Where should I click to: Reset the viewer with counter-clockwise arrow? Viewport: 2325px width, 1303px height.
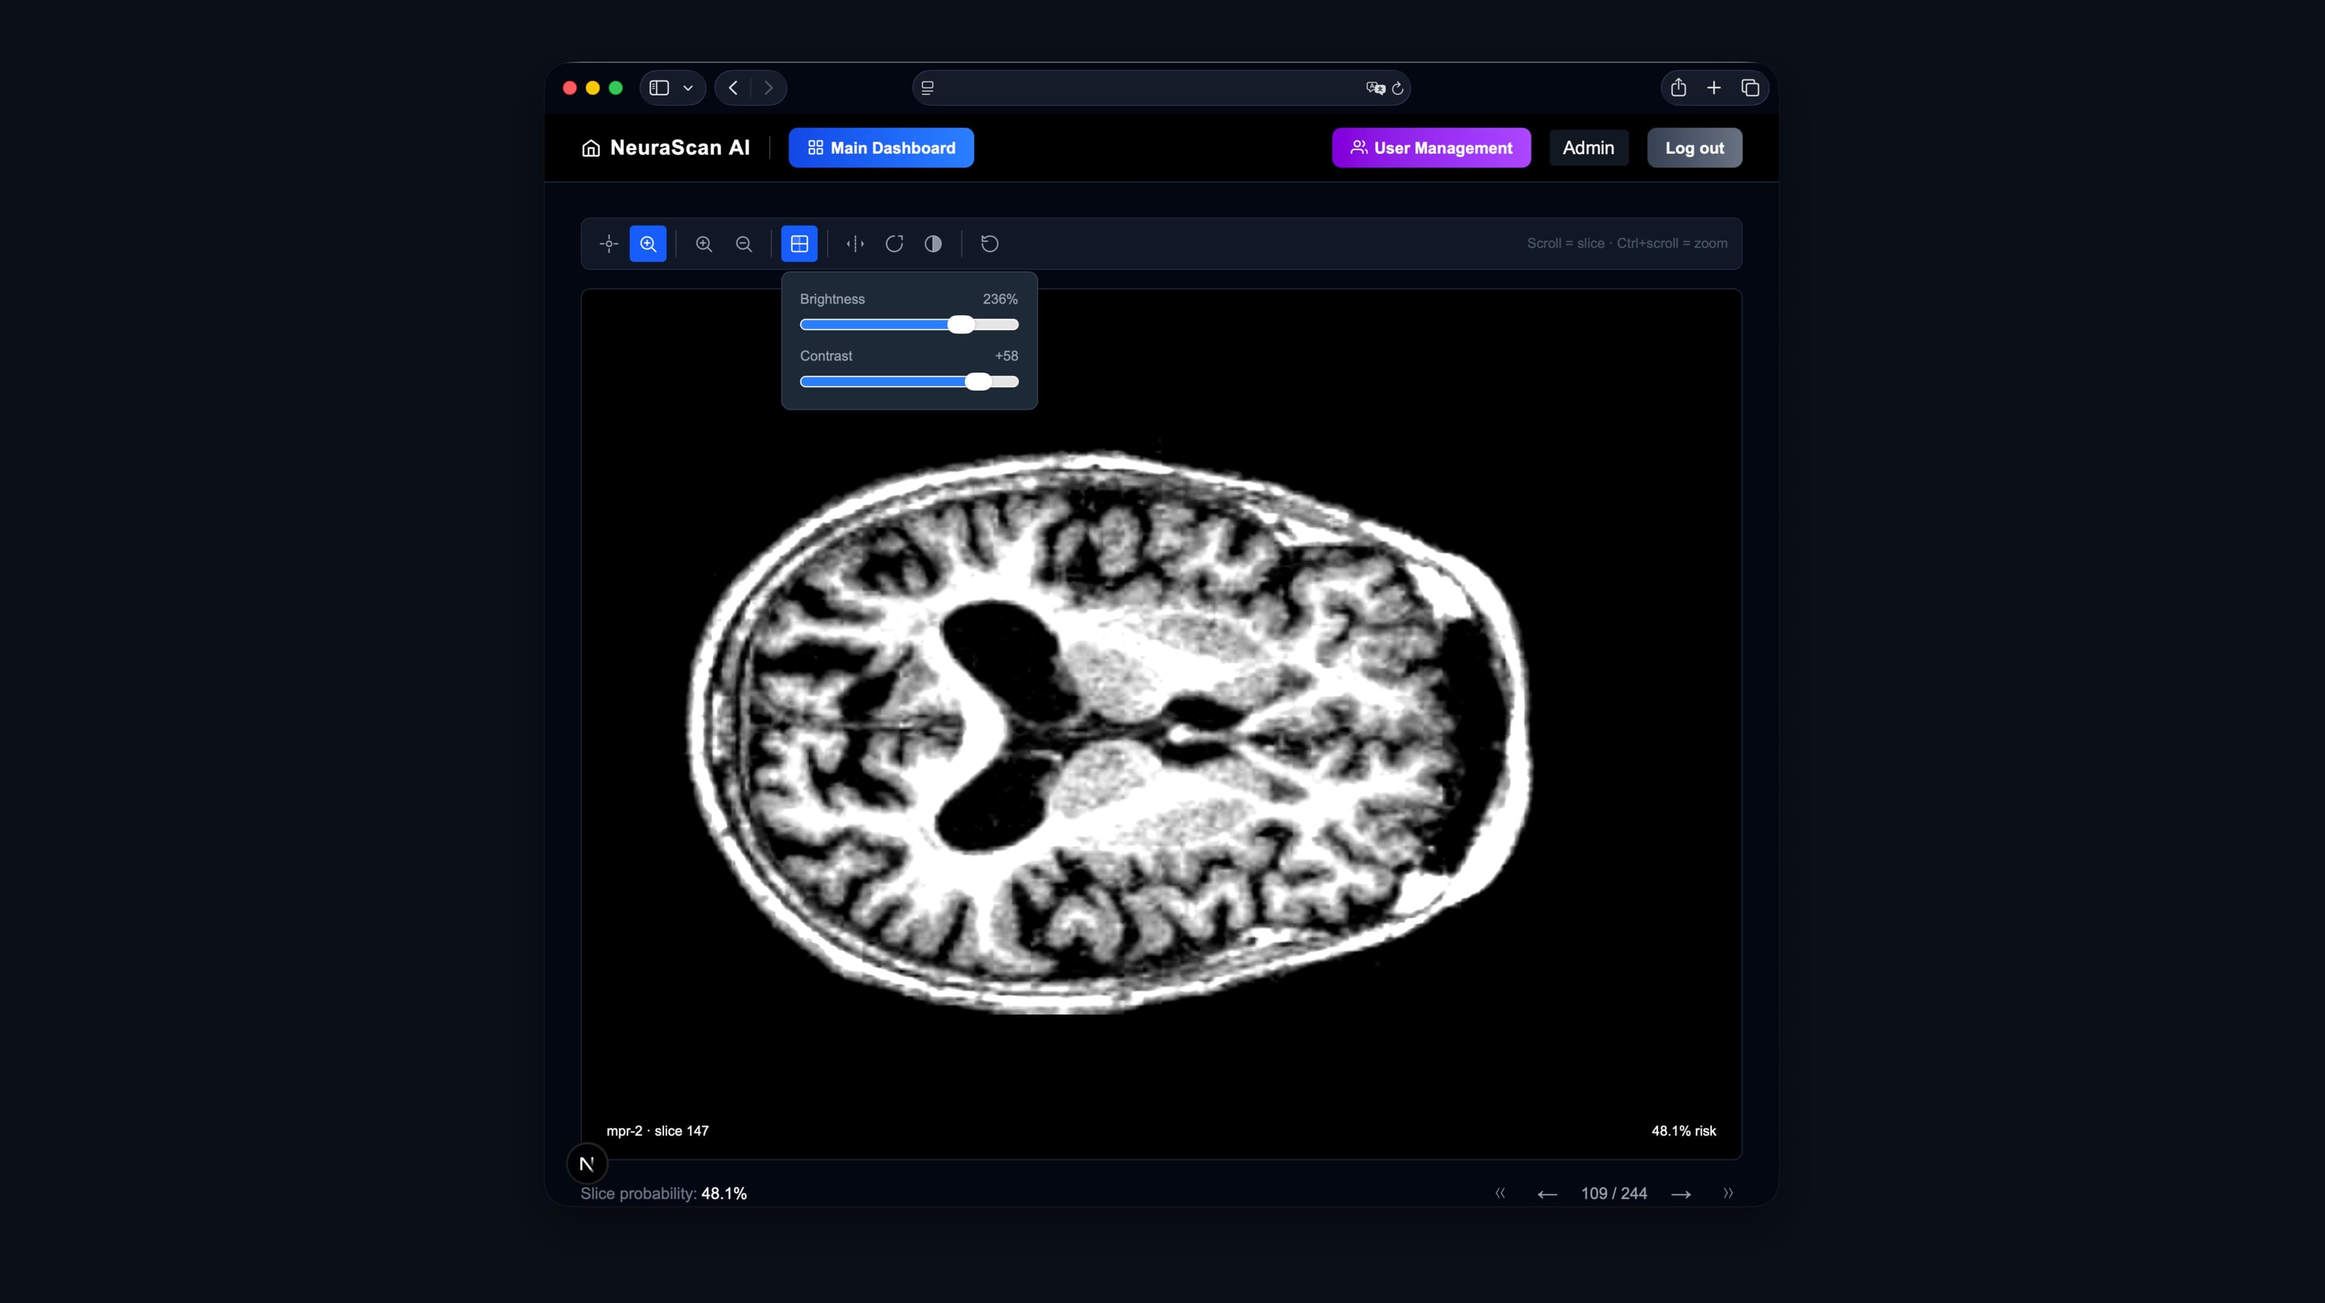tap(989, 243)
